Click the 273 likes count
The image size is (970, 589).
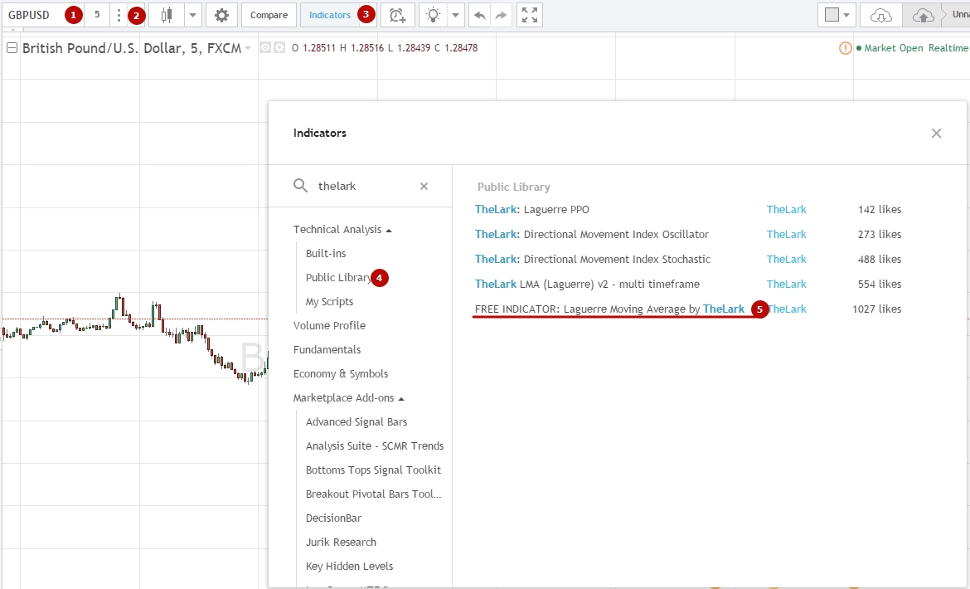[x=880, y=235]
